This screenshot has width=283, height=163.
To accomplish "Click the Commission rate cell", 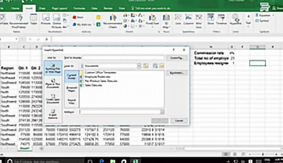I will click(x=209, y=53).
